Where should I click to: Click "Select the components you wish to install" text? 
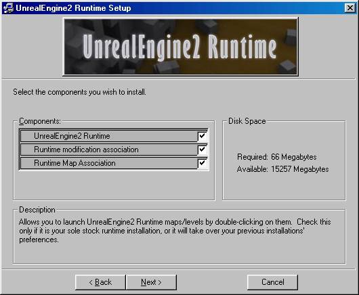[x=79, y=92]
